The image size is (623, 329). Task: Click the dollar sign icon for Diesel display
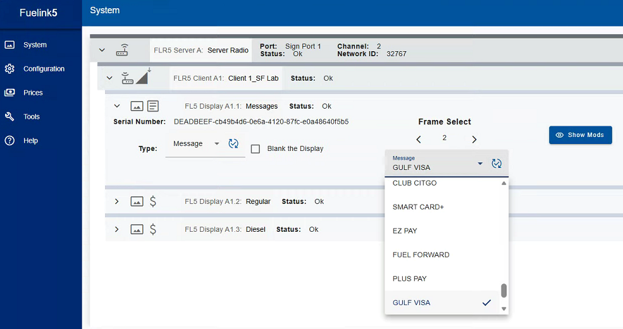(153, 229)
